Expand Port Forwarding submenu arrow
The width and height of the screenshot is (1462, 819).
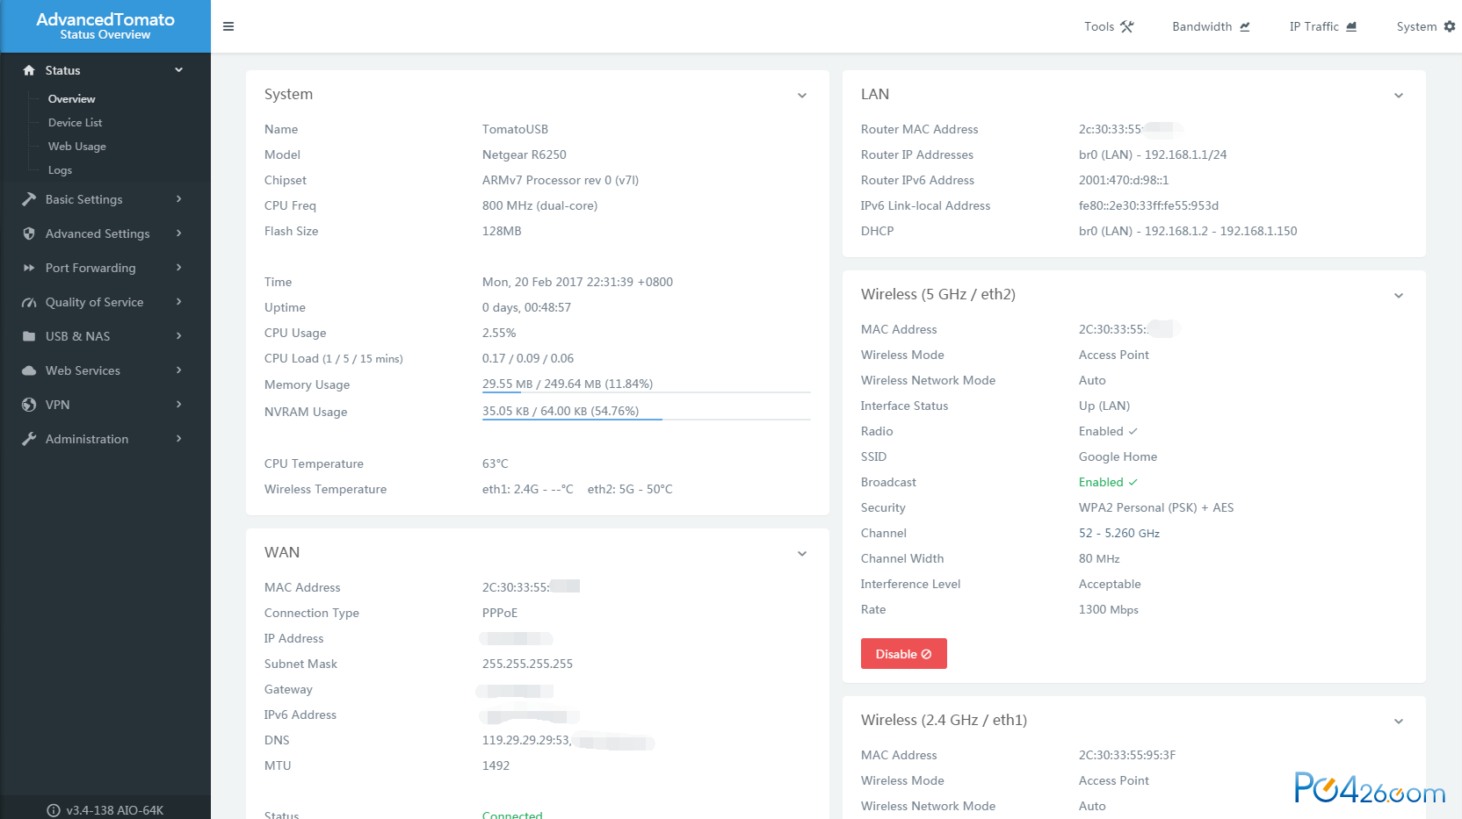178,268
